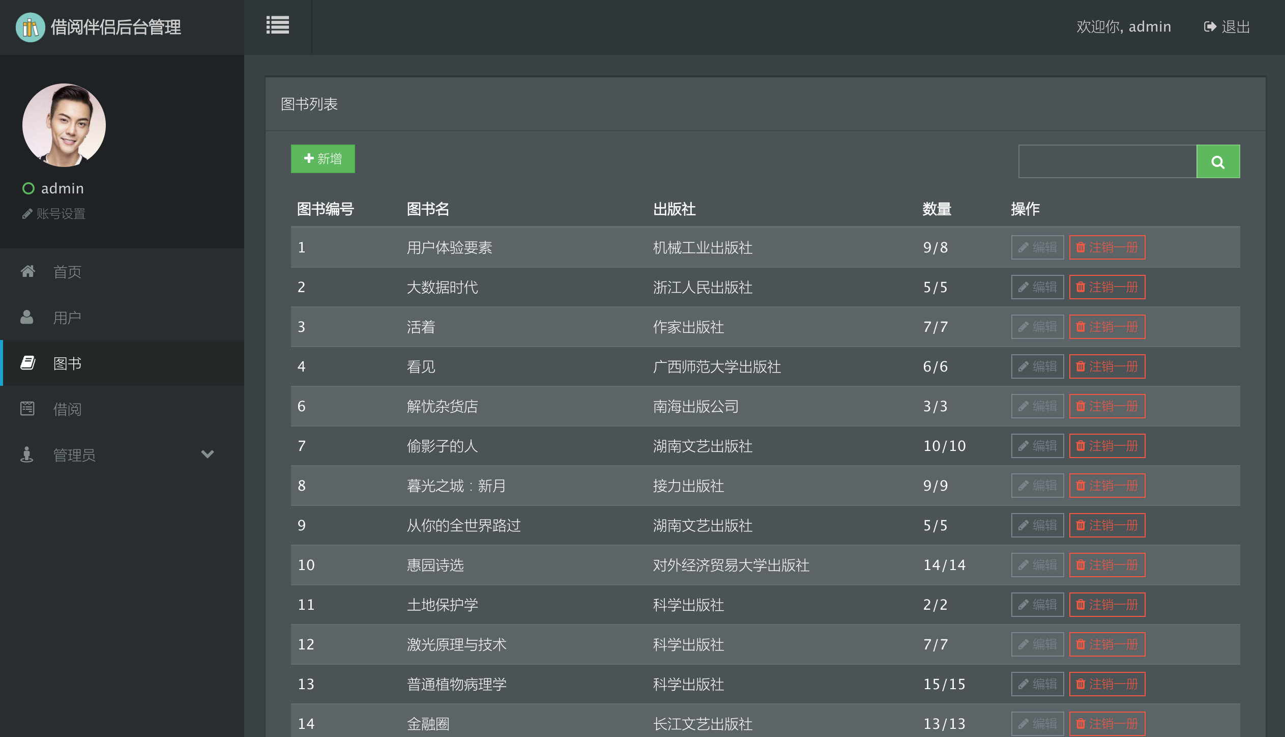Image resolution: width=1285 pixels, height=737 pixels.
Task: Click 注销一册 for 惠园诗选
Action: tap(1107, 565)
